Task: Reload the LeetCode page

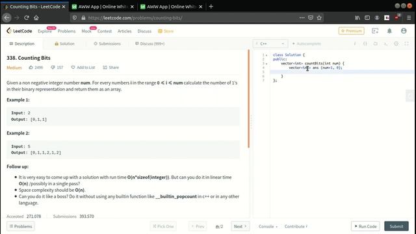Action: [27, 18]
